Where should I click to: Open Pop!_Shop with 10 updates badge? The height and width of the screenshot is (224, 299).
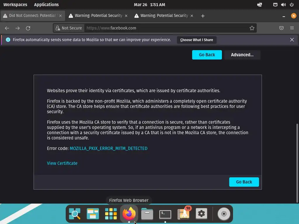click(184, 213)
